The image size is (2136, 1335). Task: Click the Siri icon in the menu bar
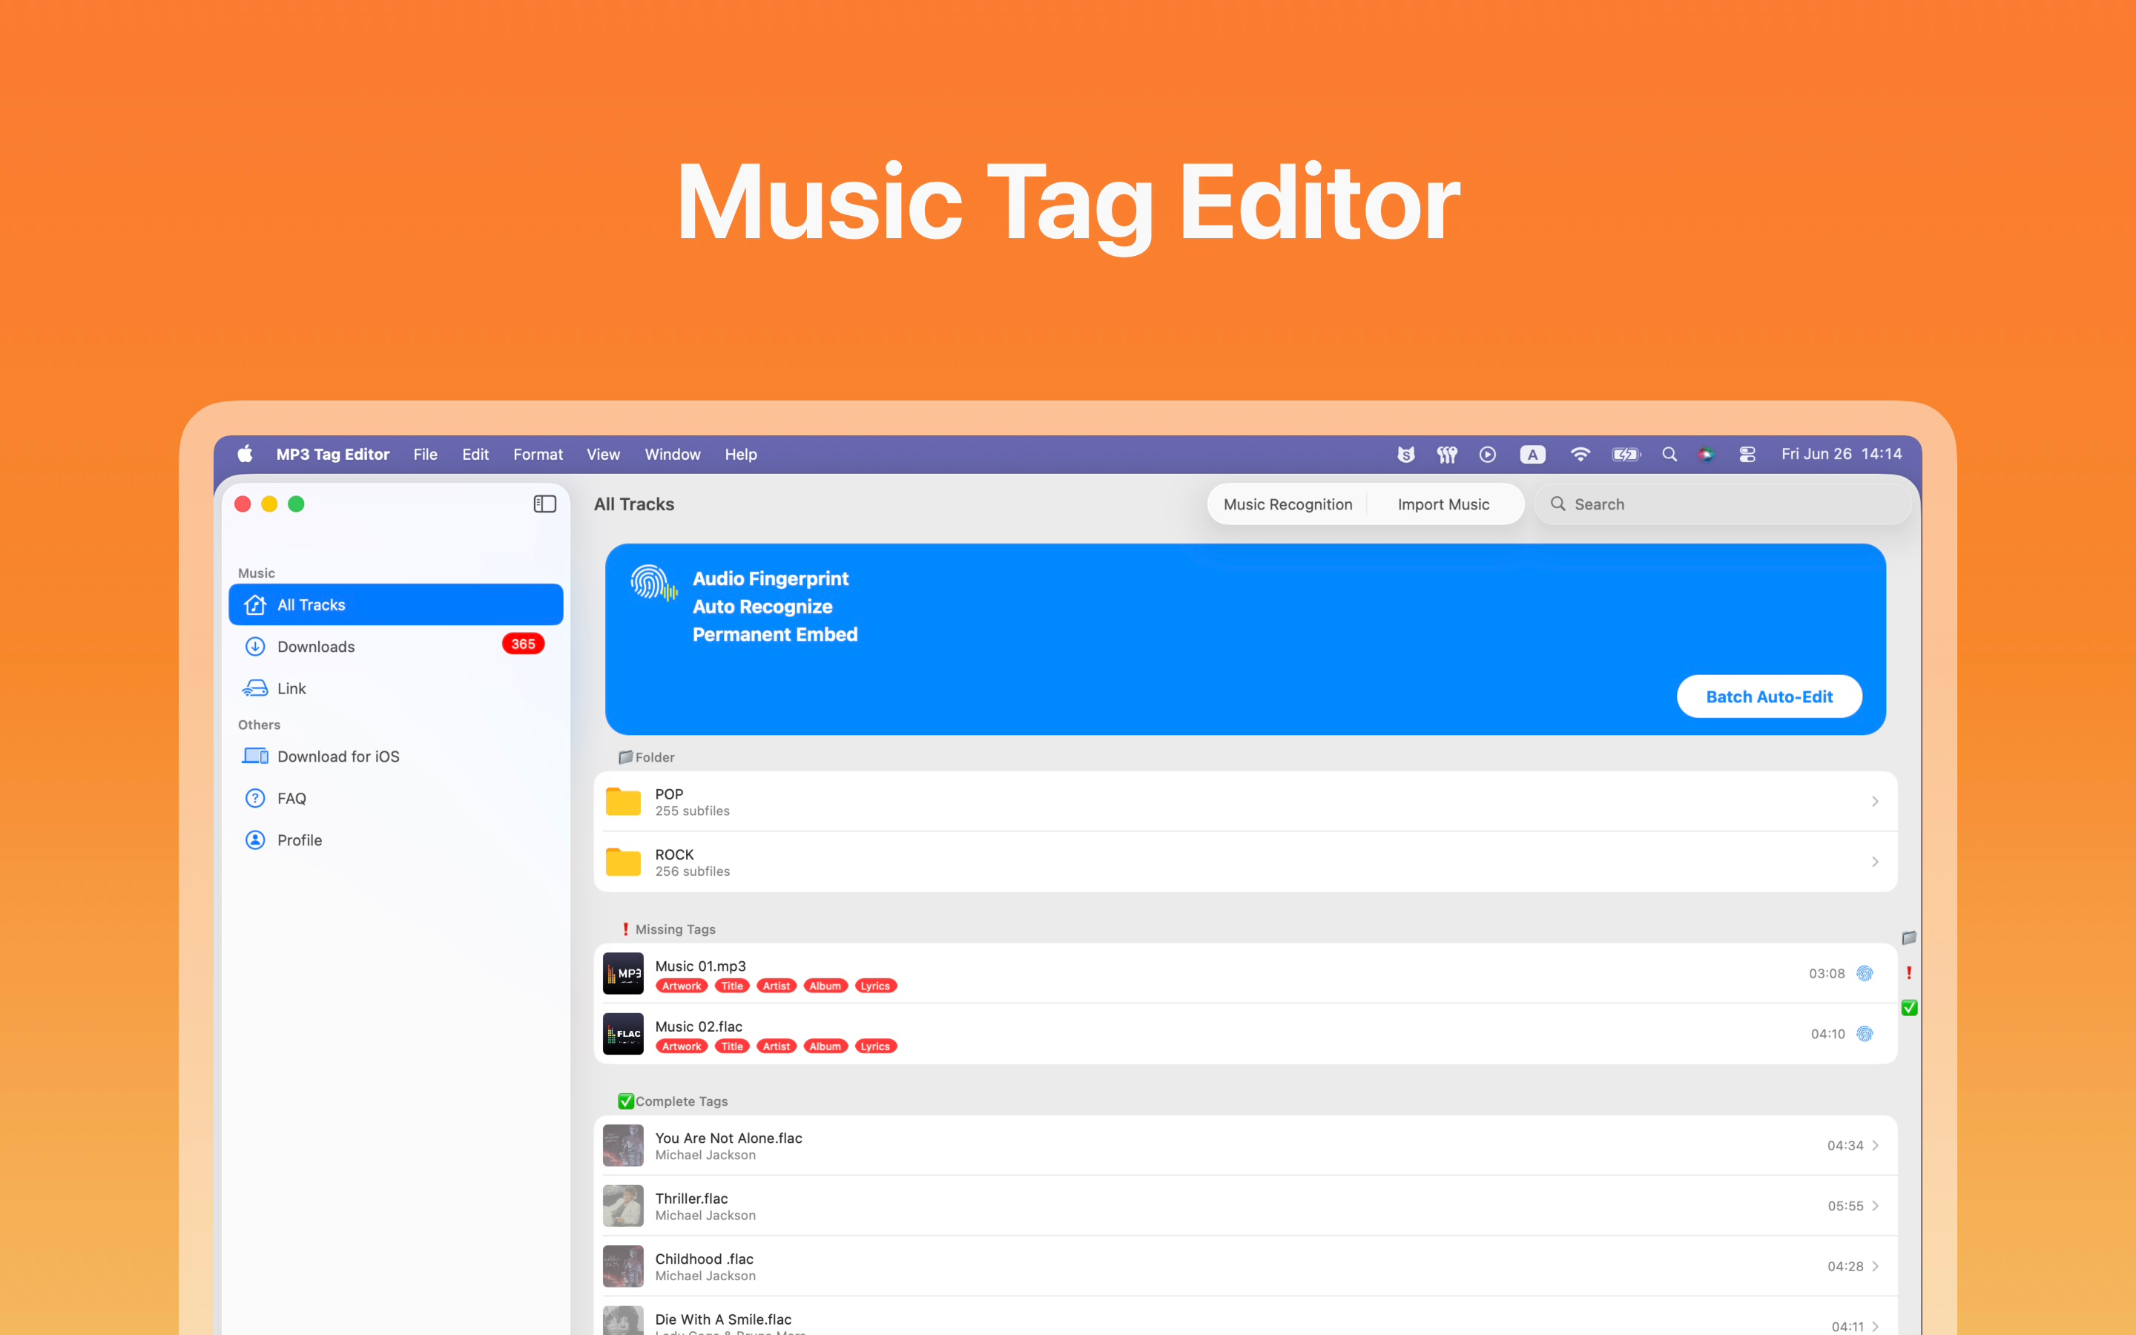pyautogui.click(x=1706, y=454)
